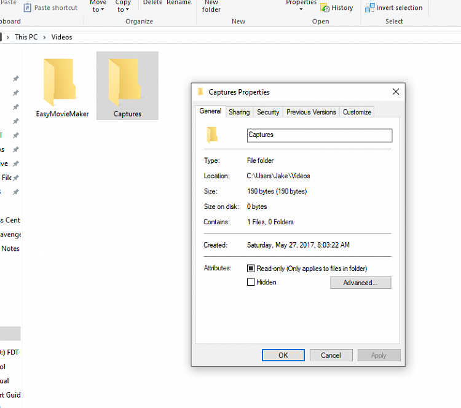Click the size value 190 bytes (190 bytes)
The width and height of the screenshot is (461, 408).
277,191
